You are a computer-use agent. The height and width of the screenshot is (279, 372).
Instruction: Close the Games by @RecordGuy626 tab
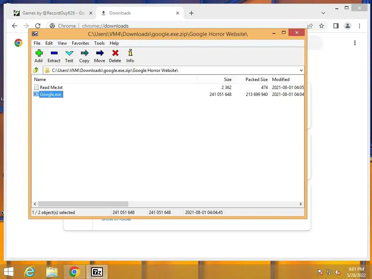pos(91,13)
